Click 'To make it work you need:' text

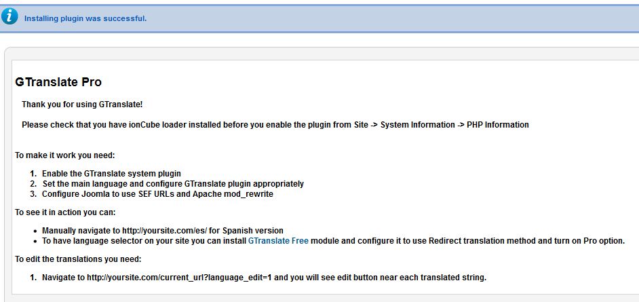tap(65, 155)
